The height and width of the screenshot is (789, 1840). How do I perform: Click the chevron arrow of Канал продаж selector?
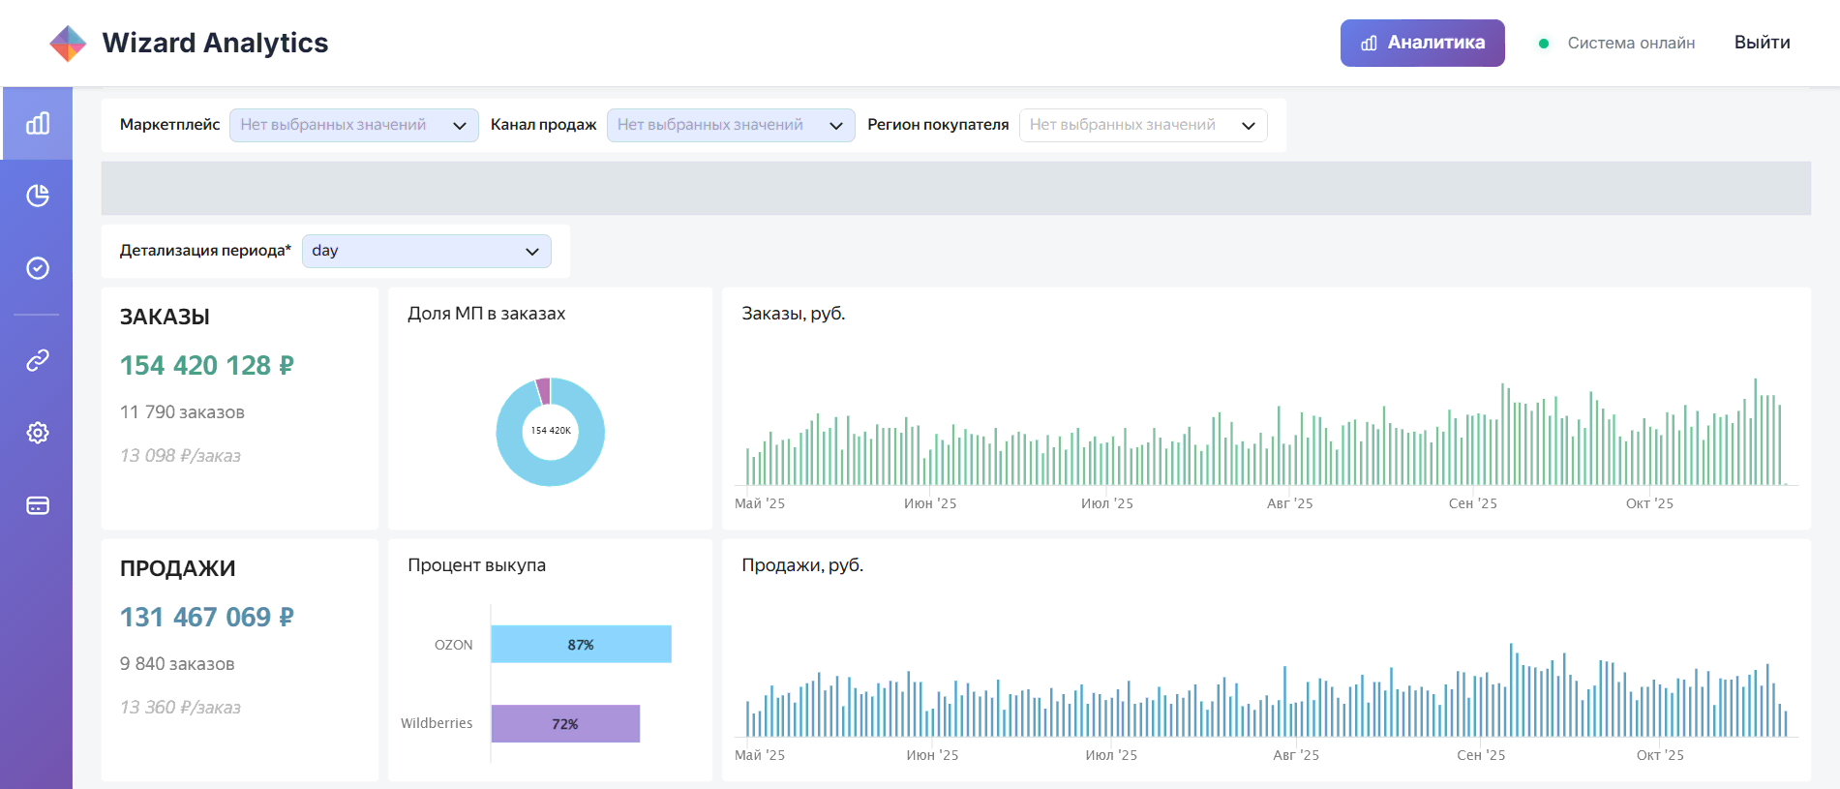point(836,126)
